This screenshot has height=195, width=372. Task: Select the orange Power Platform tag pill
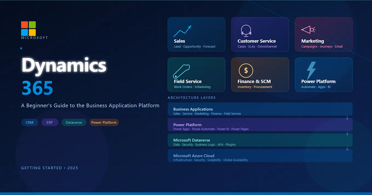104,122
